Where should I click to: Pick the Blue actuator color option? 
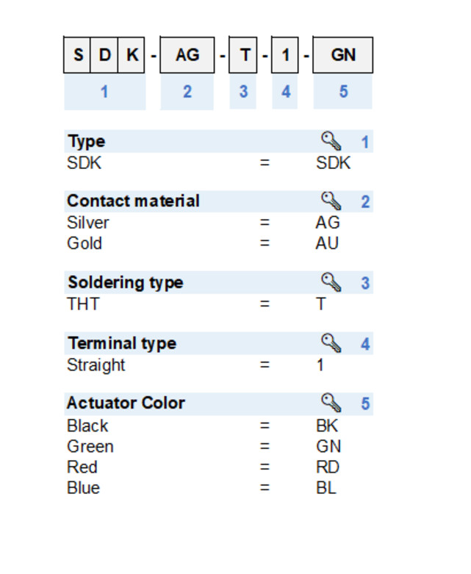[83, 487]
